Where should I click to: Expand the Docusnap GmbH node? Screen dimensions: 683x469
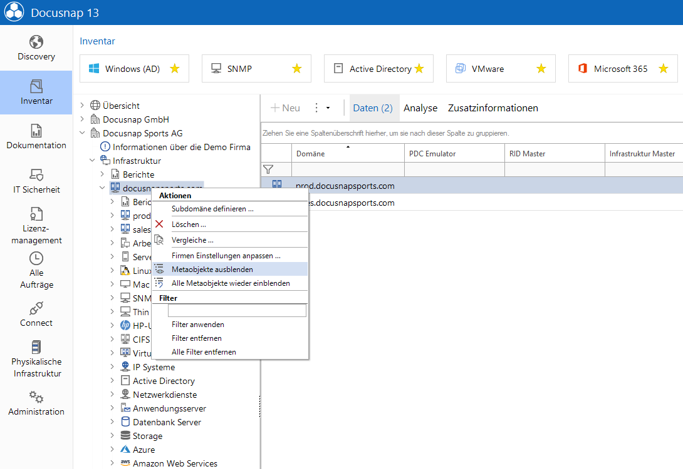82,119
